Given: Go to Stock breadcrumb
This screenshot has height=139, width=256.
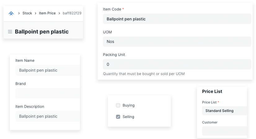Looking at the screenshot, I should [27, 13].
